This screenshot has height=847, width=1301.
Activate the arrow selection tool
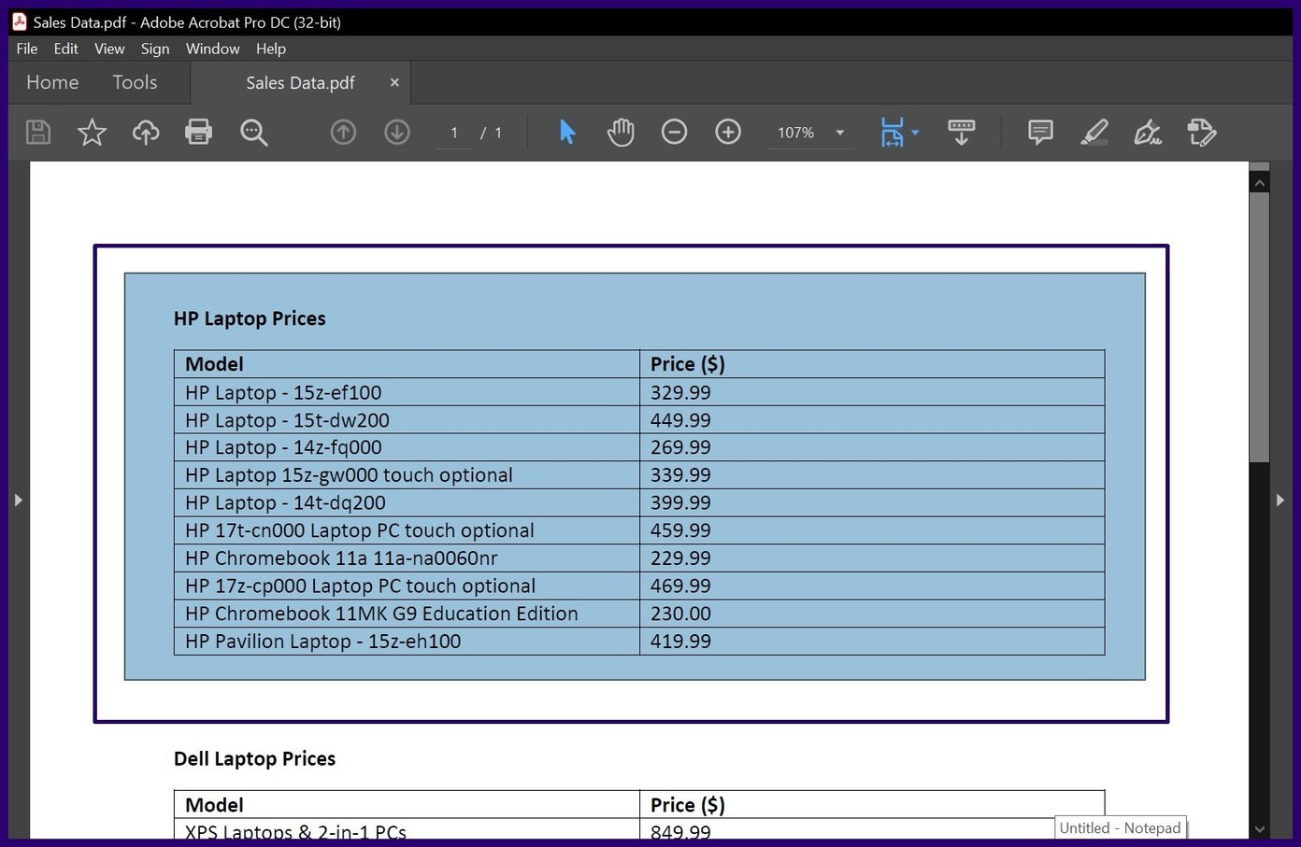567,133
